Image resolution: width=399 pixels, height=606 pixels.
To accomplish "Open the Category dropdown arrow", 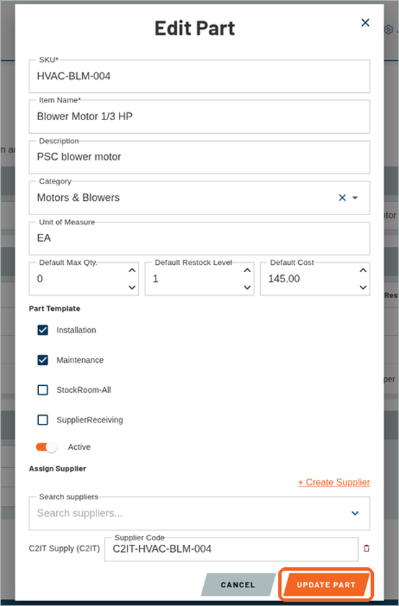I will coord(355,198).
